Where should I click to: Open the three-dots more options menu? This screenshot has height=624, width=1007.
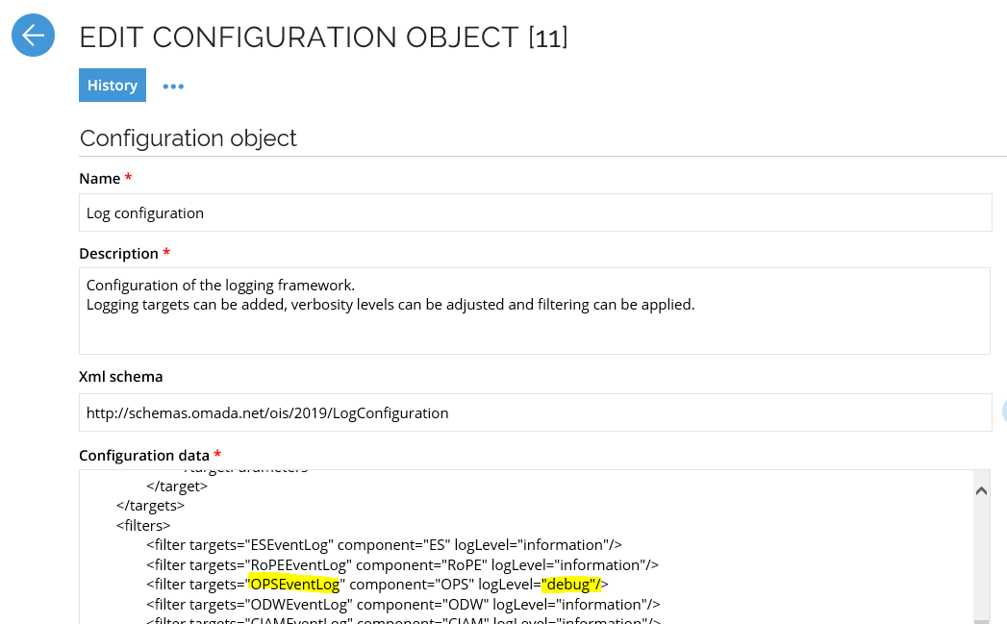pos(173,86)
